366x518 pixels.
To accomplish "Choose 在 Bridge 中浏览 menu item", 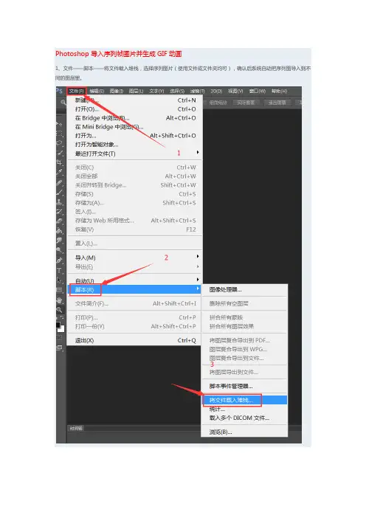I will click(x=135, y=118).
